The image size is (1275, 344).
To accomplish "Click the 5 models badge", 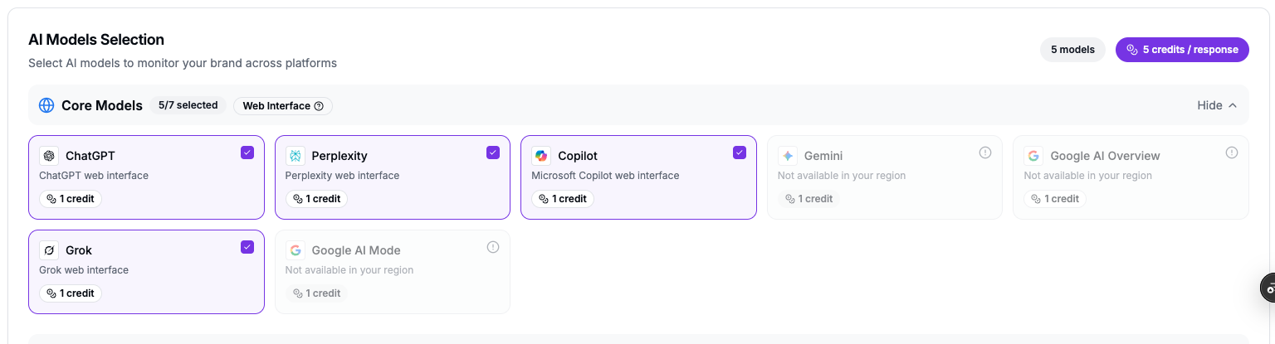I will tap(1072, 50).
